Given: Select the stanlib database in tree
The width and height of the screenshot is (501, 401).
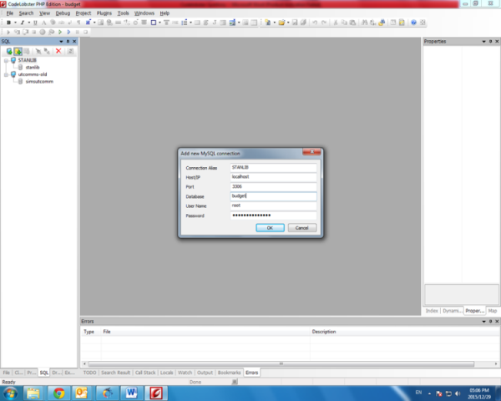Looking at the screenshot, I should coord(33,67).
